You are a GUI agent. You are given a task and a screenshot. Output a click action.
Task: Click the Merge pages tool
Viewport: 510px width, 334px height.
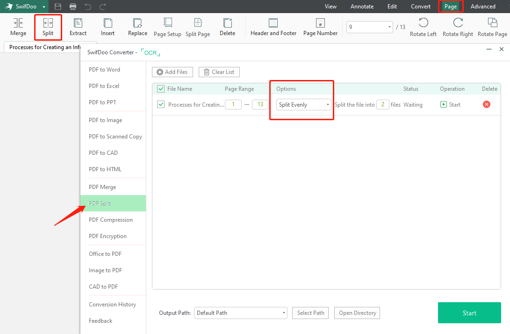point(18,27)
